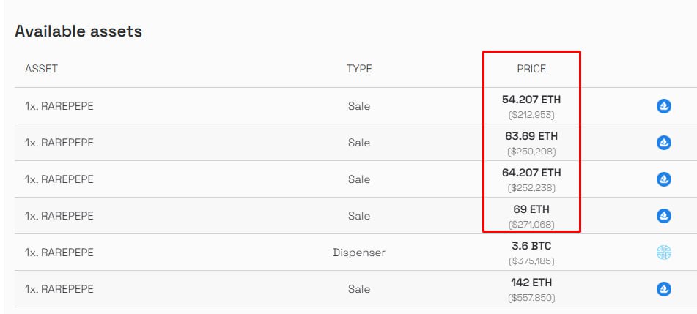Click RAREPEPE asset name in first row

point(67,106)
